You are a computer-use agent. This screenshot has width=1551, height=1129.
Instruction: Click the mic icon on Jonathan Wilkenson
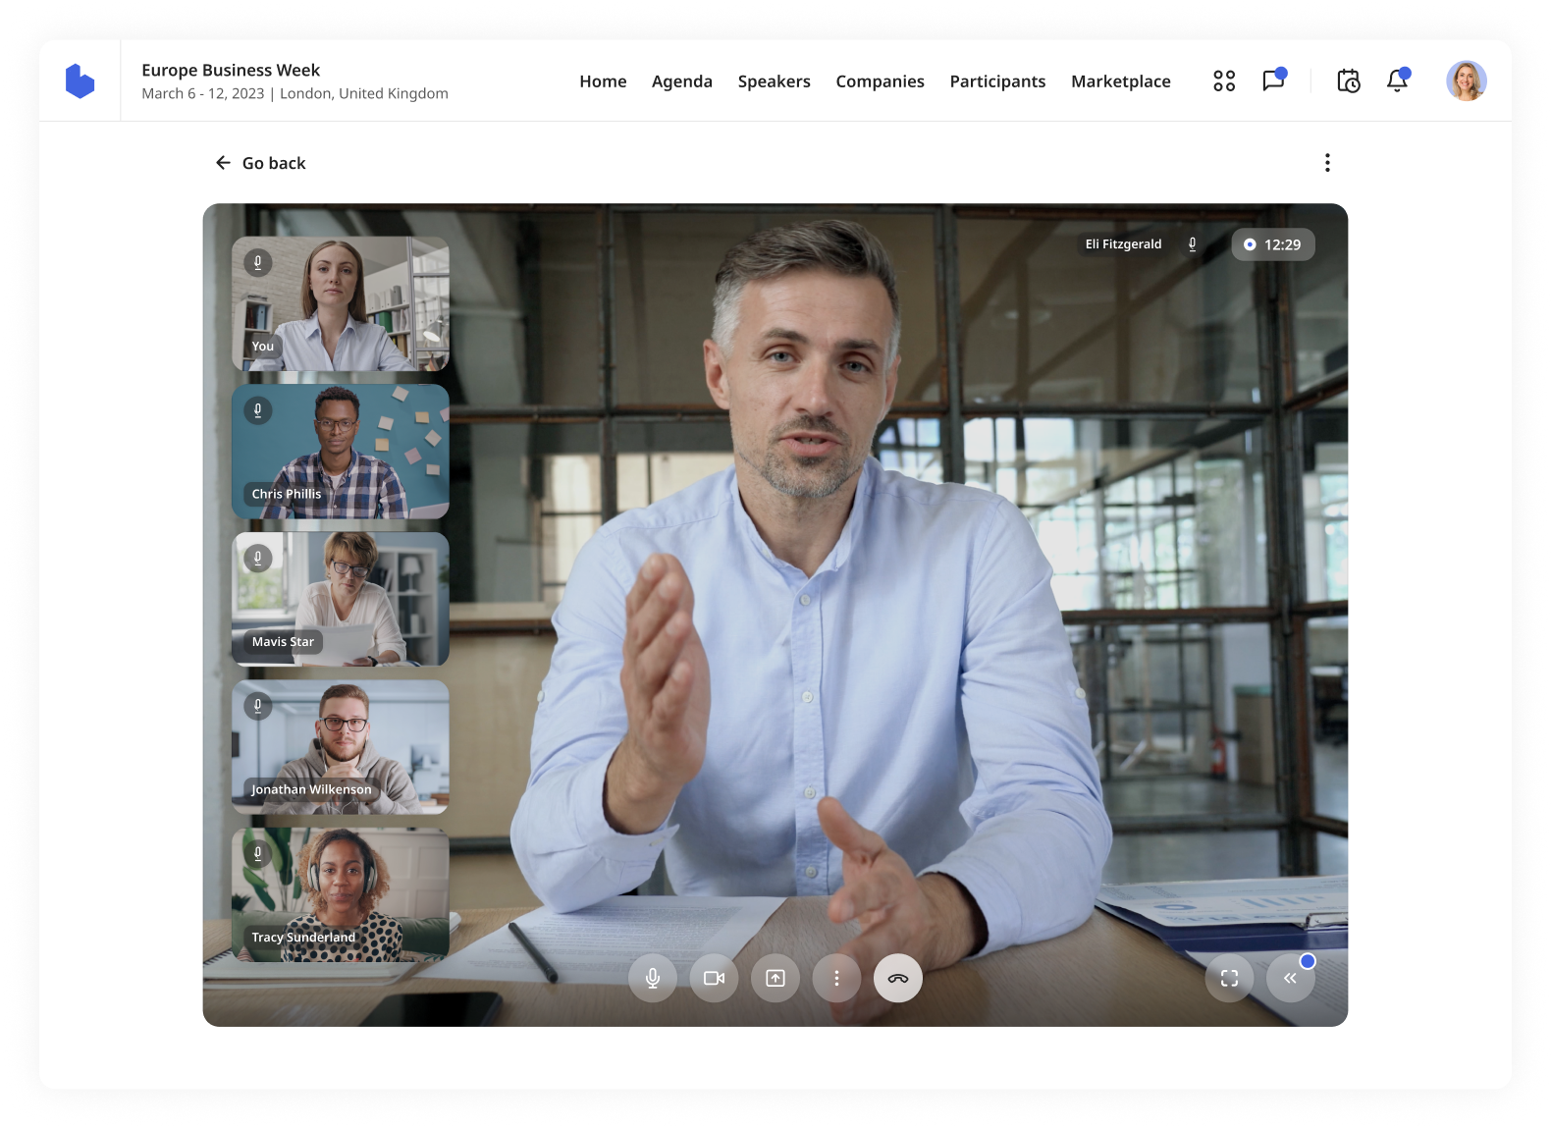pyautogui.click(x=258, y=706)
